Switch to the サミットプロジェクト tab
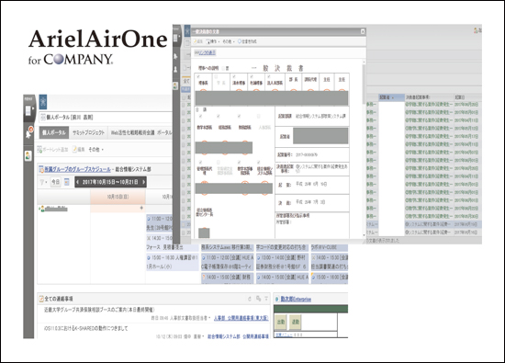This screenshot has width=505, height=363. pyautogui.click(x=88, y=132)
